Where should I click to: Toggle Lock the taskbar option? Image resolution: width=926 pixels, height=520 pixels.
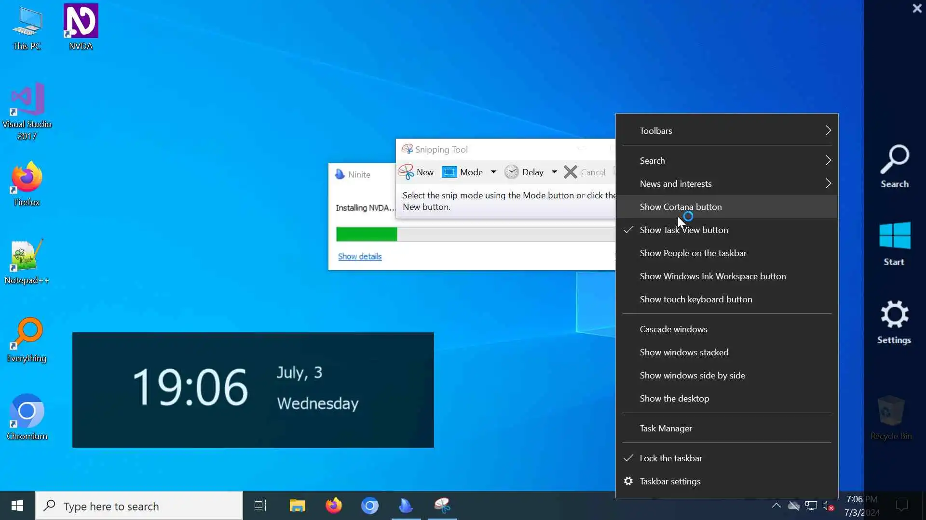(x=670, y=458)
